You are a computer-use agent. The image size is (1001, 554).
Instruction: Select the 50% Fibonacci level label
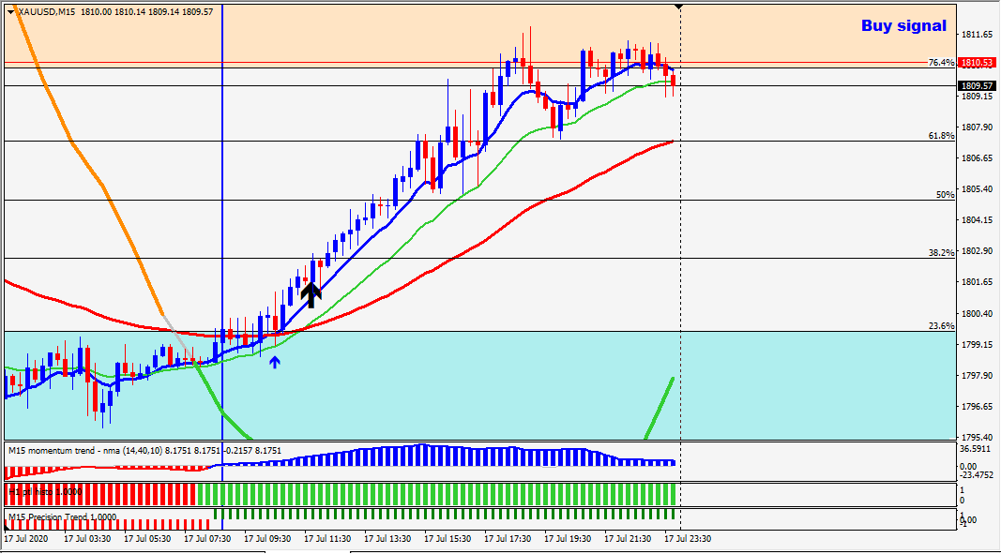tap(946, 195)
